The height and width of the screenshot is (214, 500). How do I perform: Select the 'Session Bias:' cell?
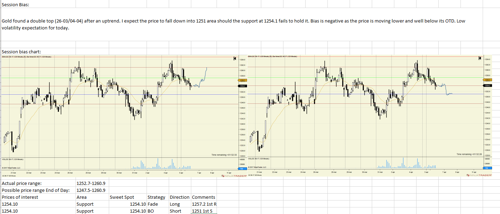tap(38, 5)
